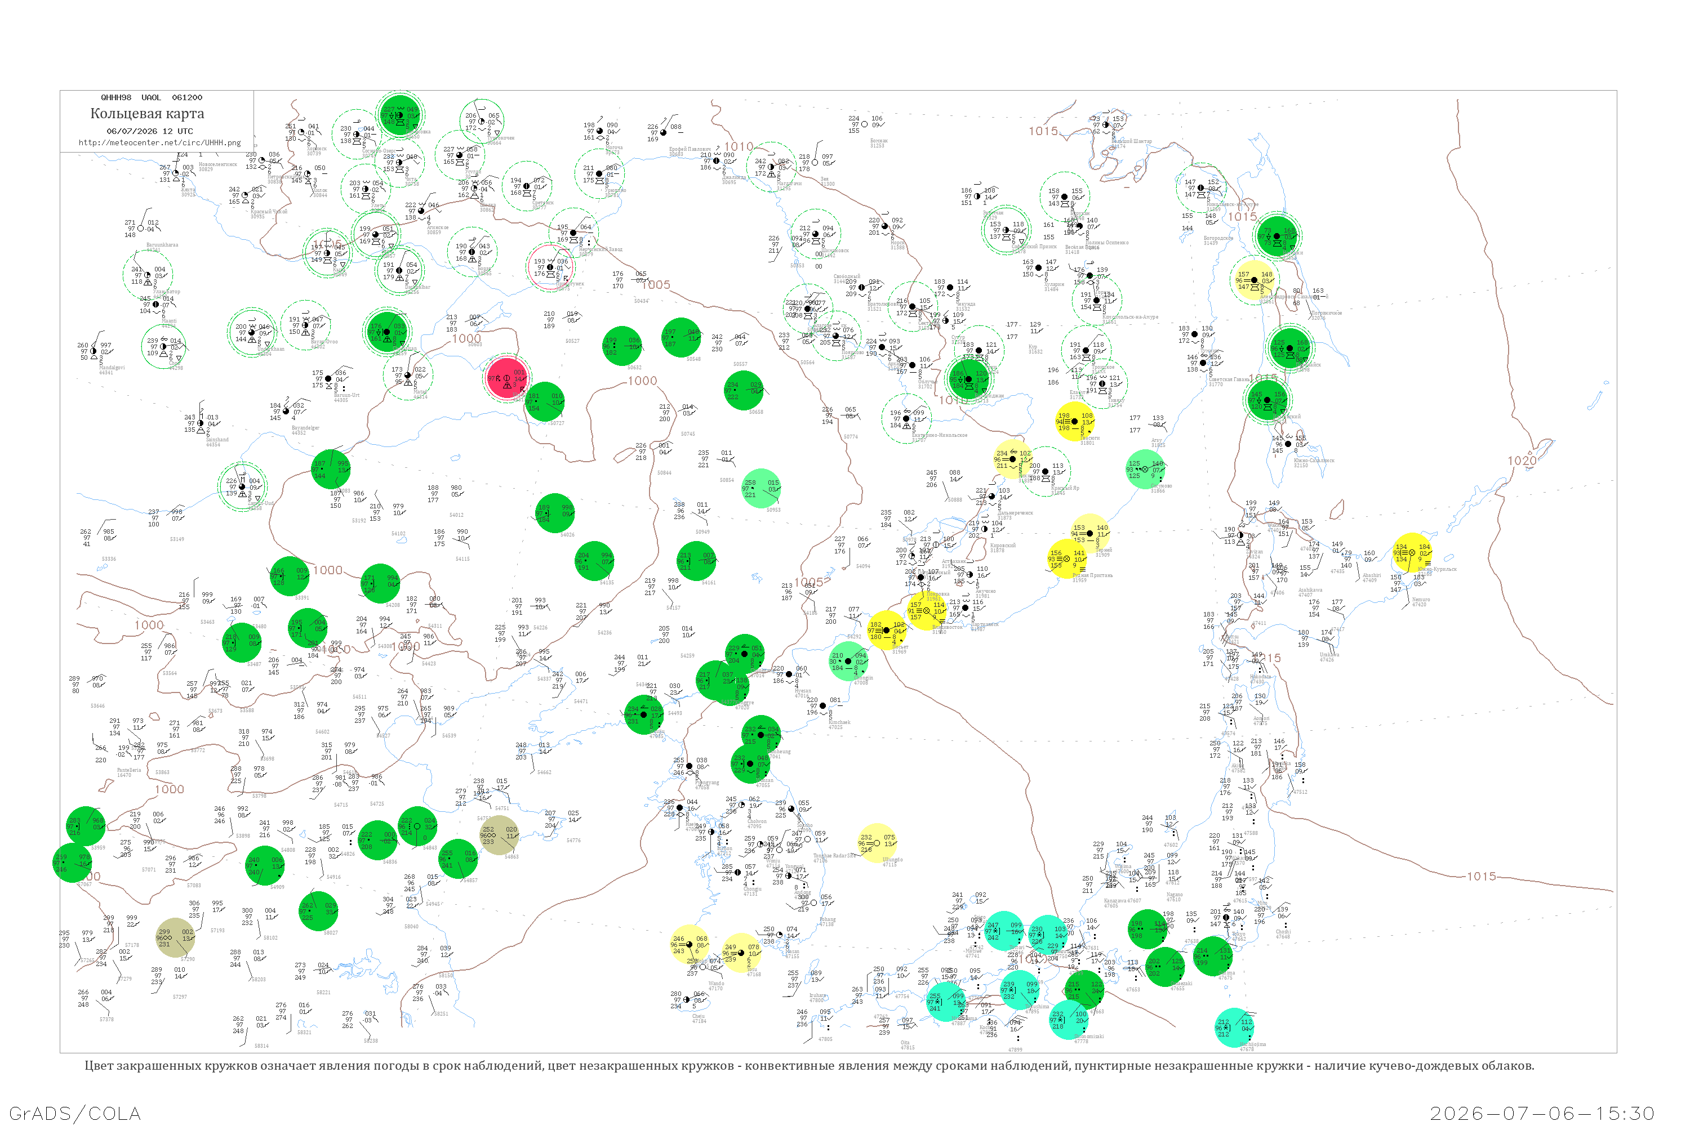Click the "Abashiri" station label
The height and width of the screenshot is (1126, 1690).
click(1372, 575)
